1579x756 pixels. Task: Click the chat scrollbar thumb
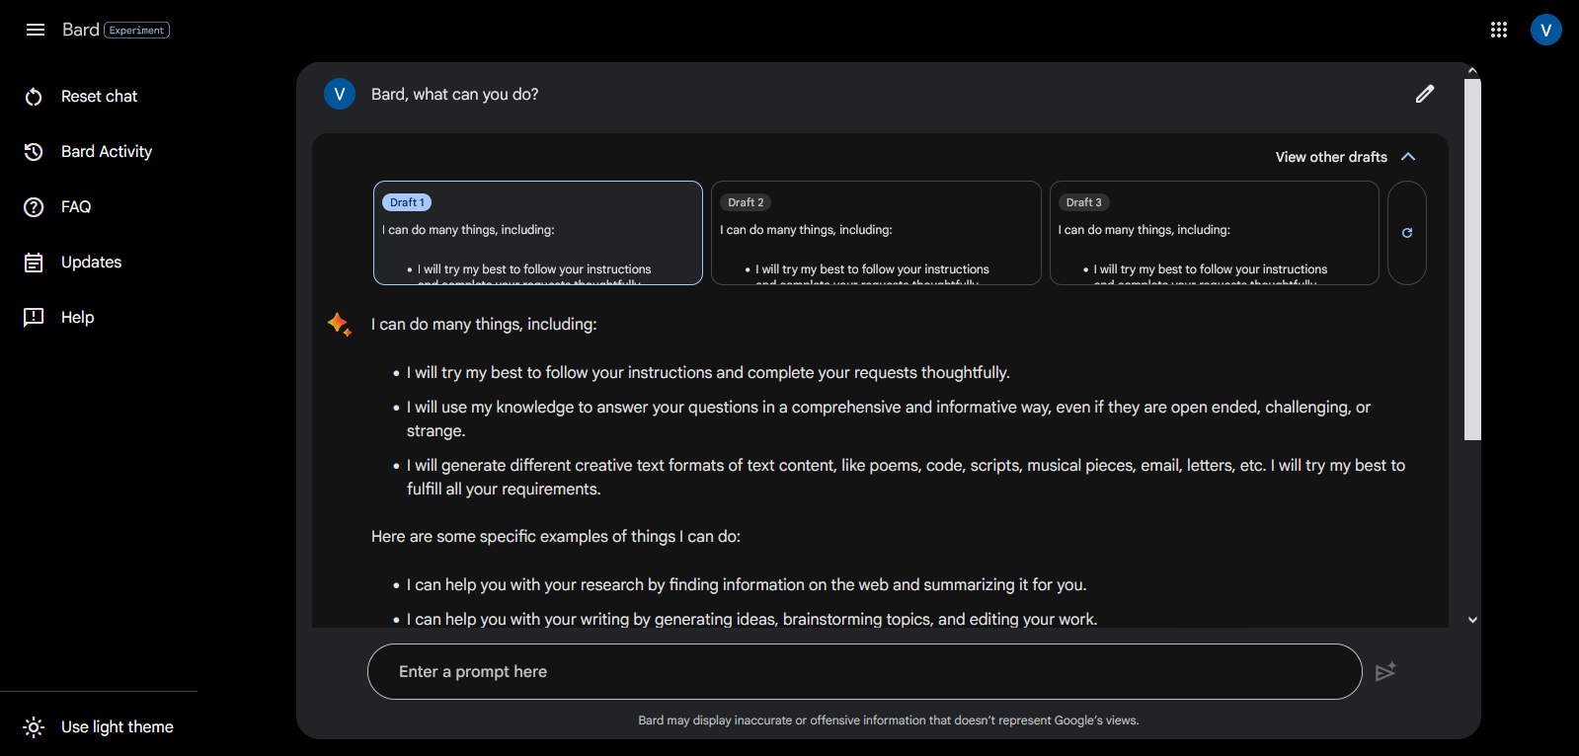coord(1472,260)
